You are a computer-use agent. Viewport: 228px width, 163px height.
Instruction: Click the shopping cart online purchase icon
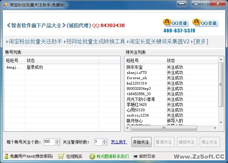pyautogui.click(x=61, y=156)
